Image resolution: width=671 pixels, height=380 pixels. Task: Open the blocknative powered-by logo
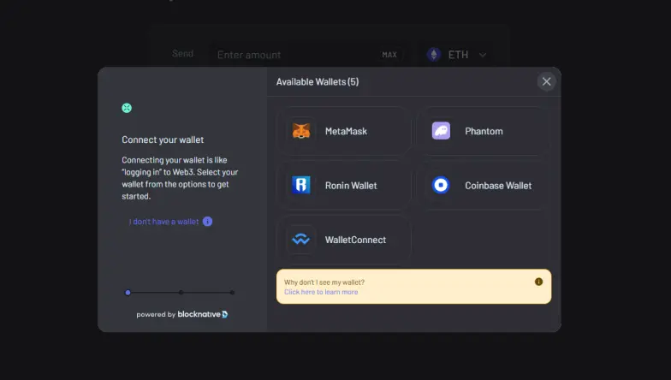203,314
